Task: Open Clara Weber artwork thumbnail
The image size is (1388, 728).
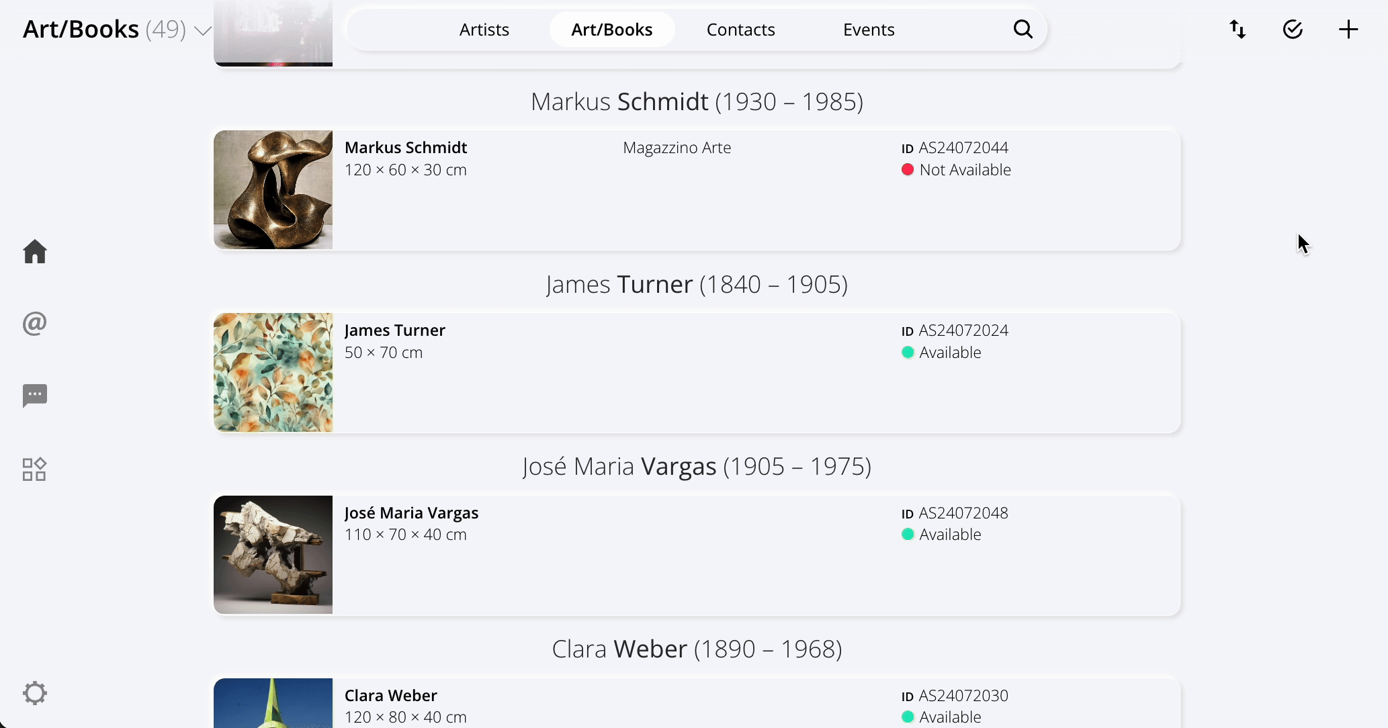Action: (273, 703)
